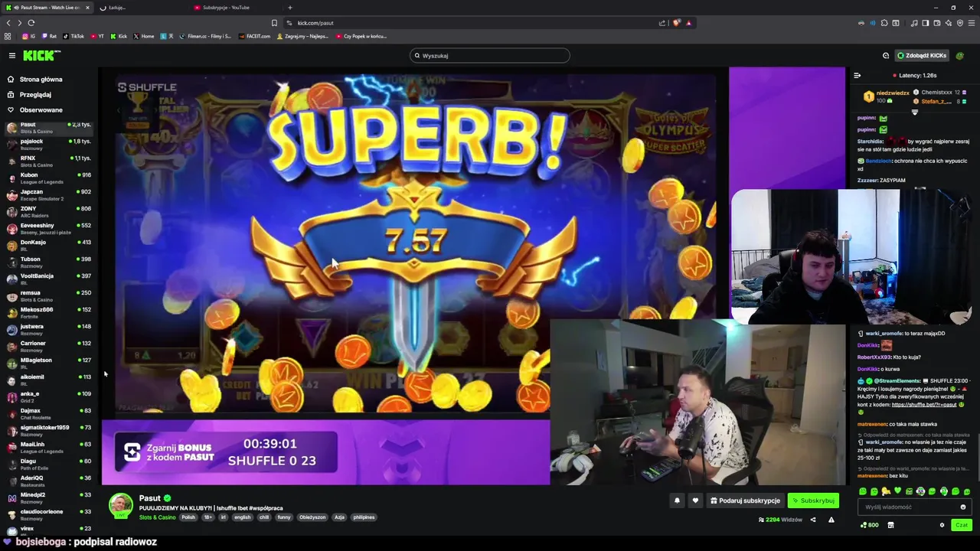The image size is (980, 551).
Task: Open Brave Shields lion icon
Action: pyautogui.click(x=676, y=23)
